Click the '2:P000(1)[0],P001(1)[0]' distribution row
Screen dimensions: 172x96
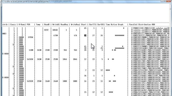(x=150, y=28)
